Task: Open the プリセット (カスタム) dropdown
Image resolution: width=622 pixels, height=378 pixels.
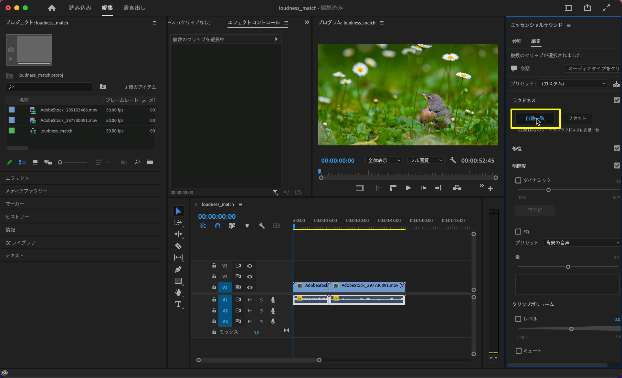Action: (x=573, y=84)
